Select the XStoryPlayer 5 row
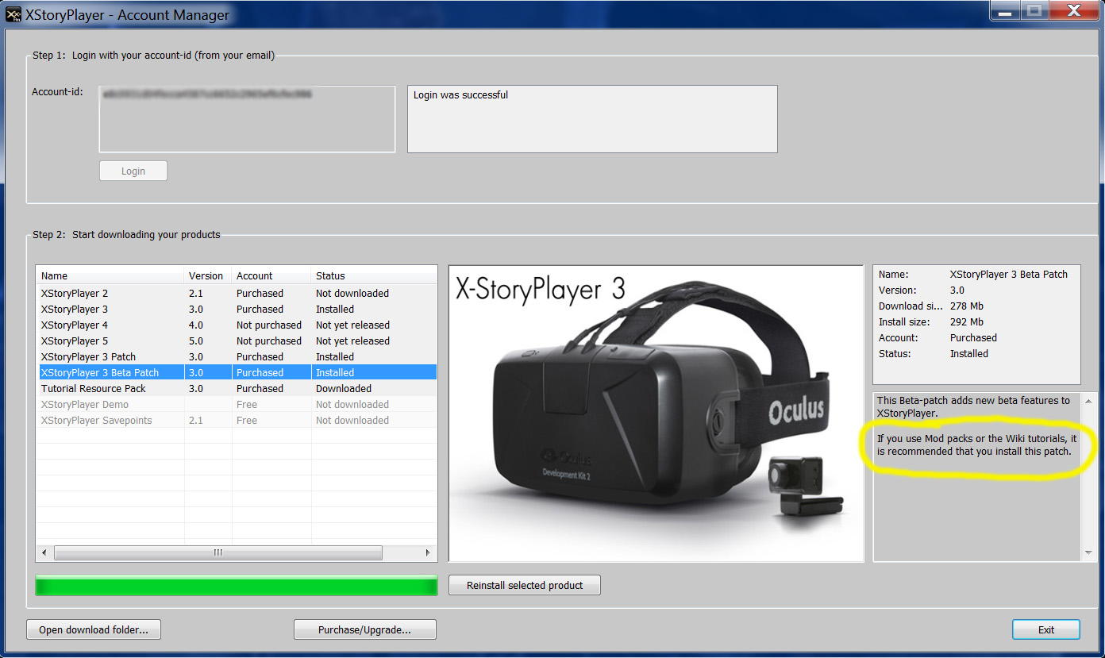Image resolution: width=1105 pixels, height=658 pixels. (237, 341)
